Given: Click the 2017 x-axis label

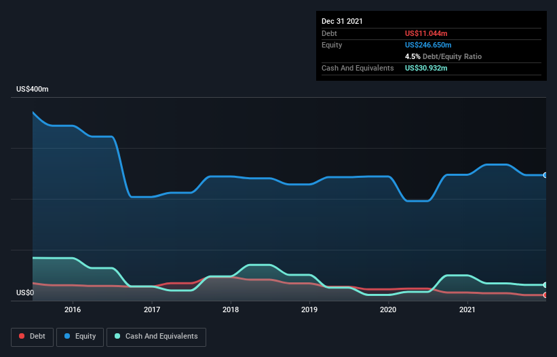Looking at the screenshot, I should click(x=152, y=309).
